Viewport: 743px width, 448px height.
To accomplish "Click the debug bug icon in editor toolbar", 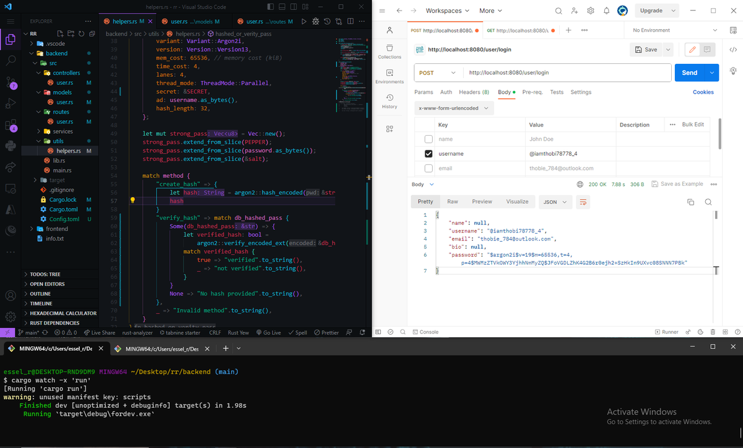I will [316, 22].
